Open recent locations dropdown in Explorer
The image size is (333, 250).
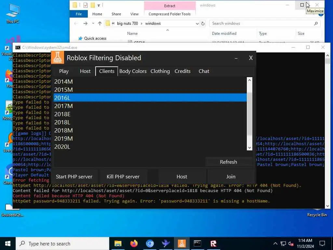[x=93, y=23]
